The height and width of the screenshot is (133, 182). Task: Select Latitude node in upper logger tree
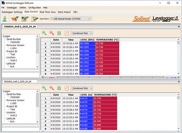point(11,63)
